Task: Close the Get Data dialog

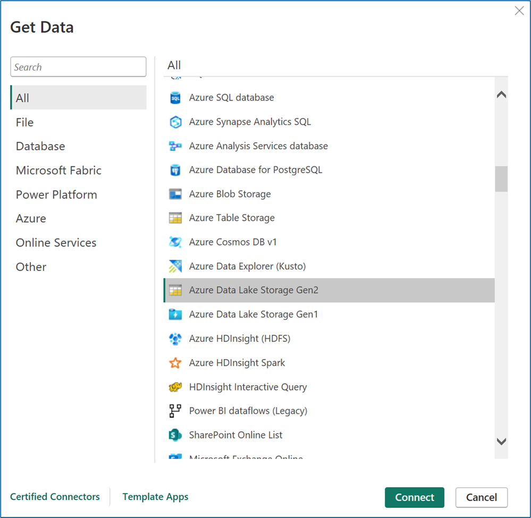Action: [519, 11]
